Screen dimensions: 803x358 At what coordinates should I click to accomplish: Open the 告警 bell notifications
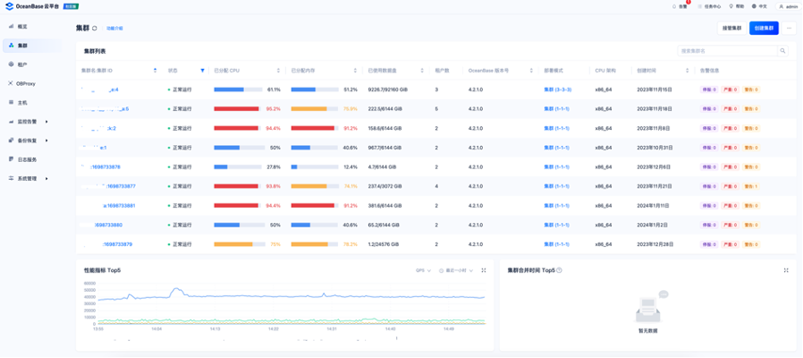680,6
